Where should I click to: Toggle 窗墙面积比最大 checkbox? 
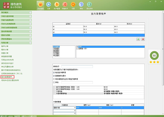pos(54,76)
